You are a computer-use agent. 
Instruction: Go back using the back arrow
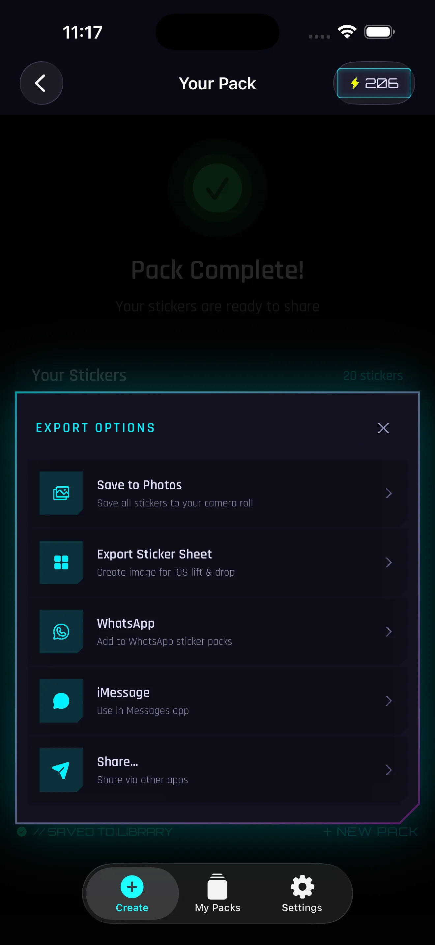42,83
